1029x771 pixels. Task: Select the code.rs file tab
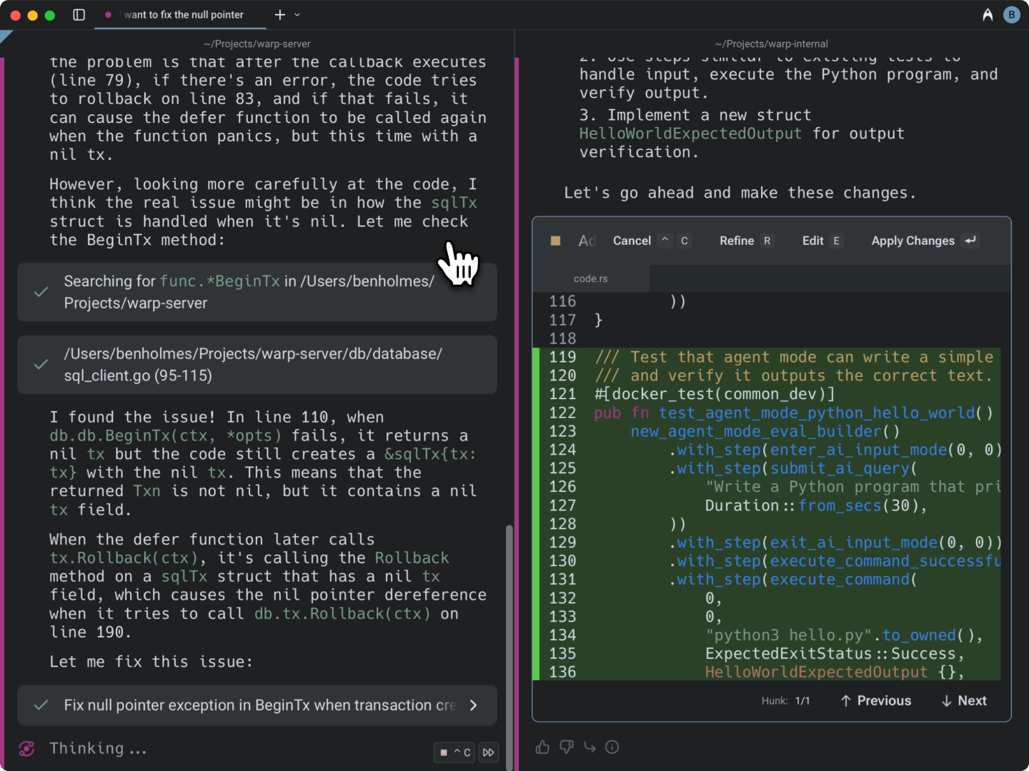tap(591, 278)
